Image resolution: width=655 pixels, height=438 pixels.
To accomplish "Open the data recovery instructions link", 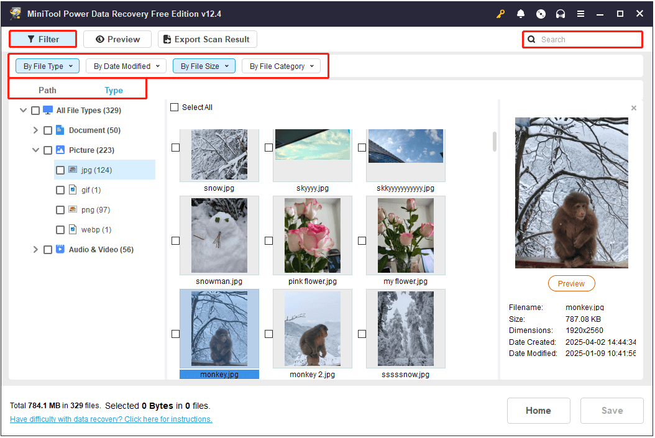I will 111,419.
